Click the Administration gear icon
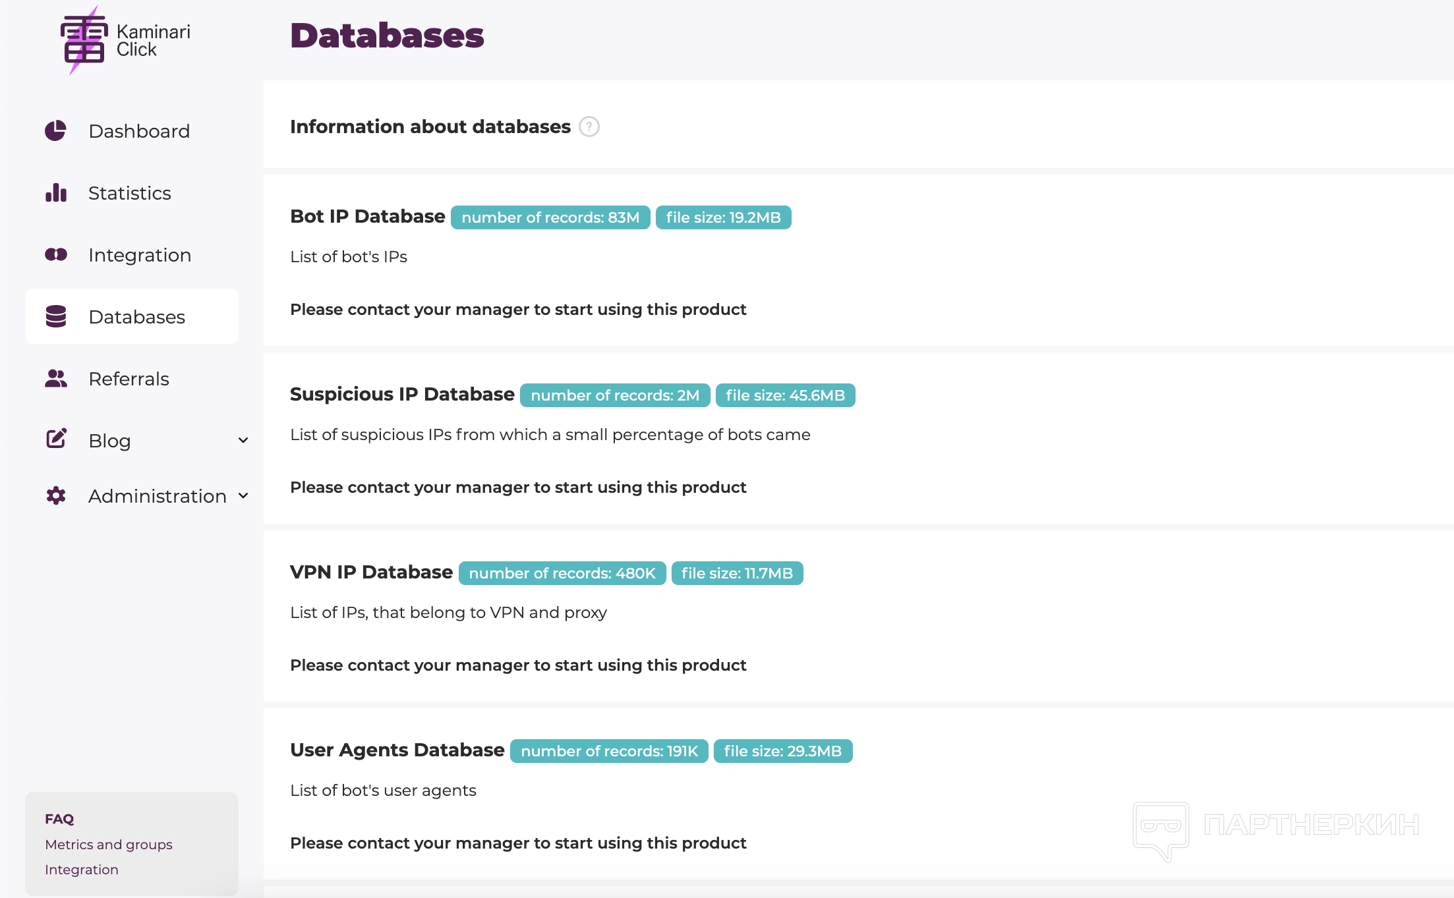Screen dimensions: 1454x898 (x=56, y=496)
